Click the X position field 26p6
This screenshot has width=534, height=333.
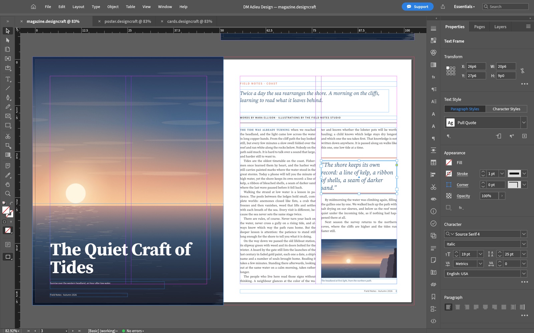476,67
